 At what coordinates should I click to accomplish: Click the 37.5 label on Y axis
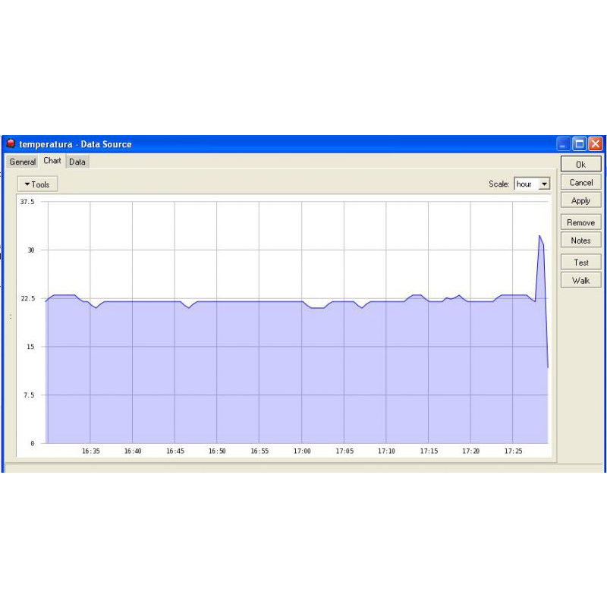point(27,202)
